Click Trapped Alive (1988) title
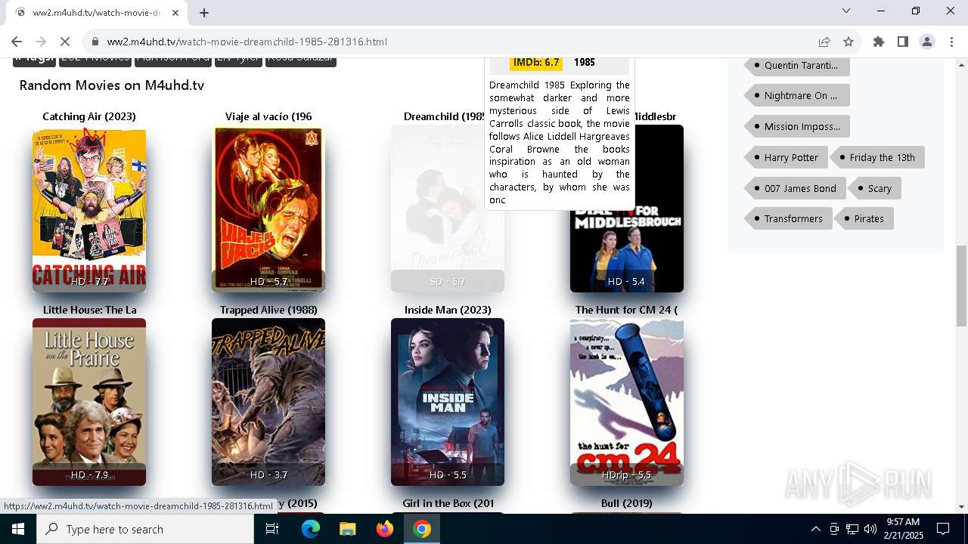The image size is (968, 544). coord(268,310)
